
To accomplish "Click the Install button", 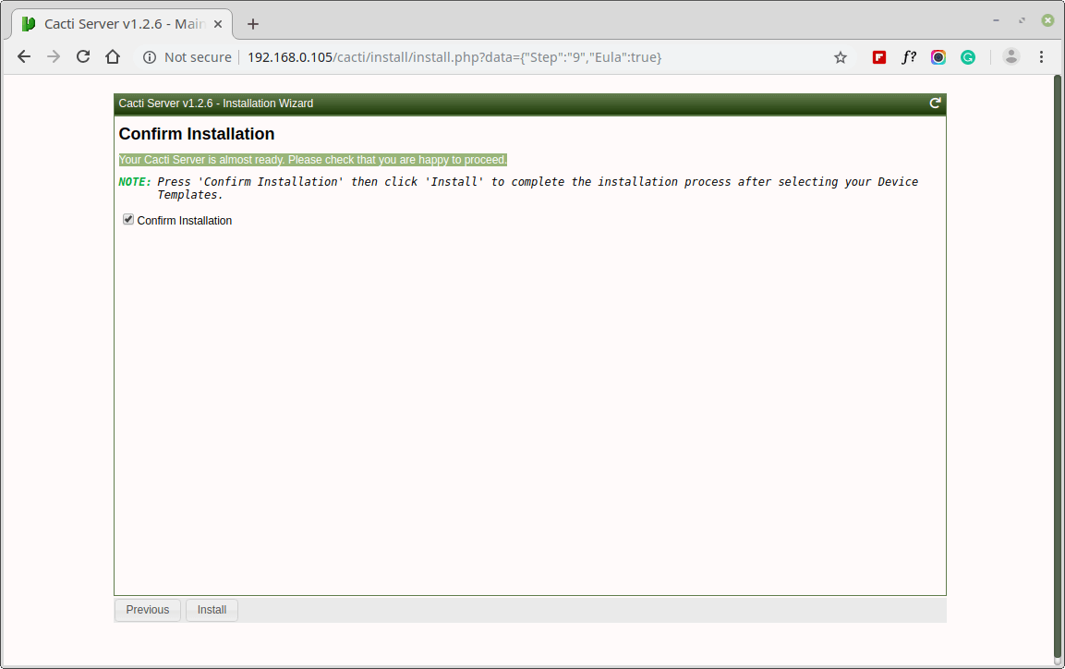I will click(x=212, y=610).
